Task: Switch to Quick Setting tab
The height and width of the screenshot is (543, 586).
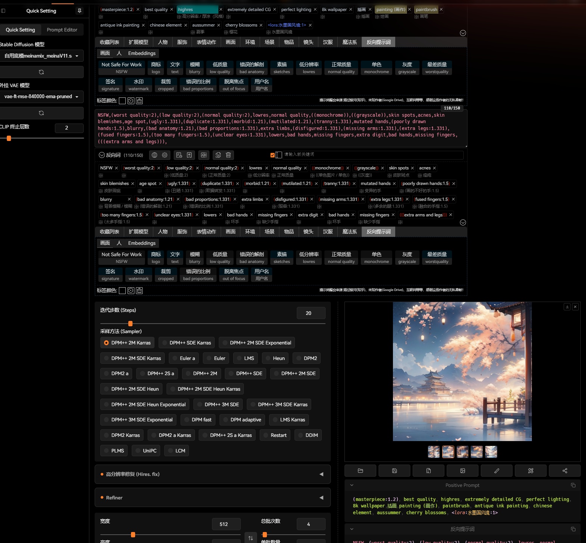Action: coord(20,30)
